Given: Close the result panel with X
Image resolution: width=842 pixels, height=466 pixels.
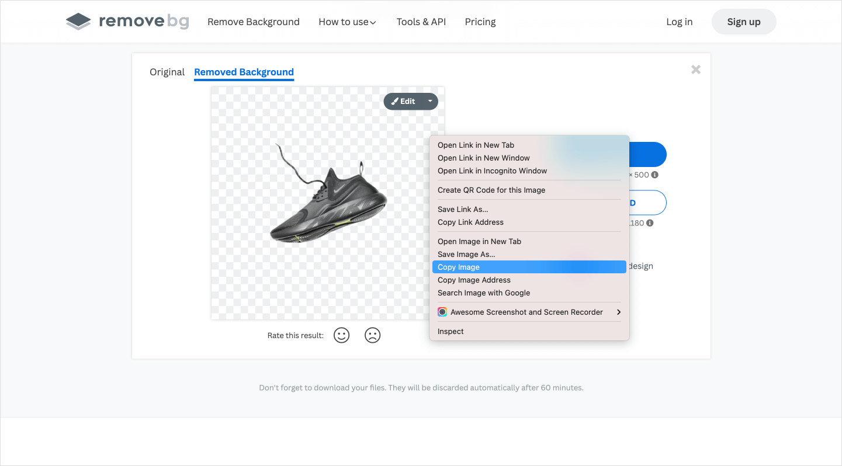Looking at the screenshot, I should [695, 69].
